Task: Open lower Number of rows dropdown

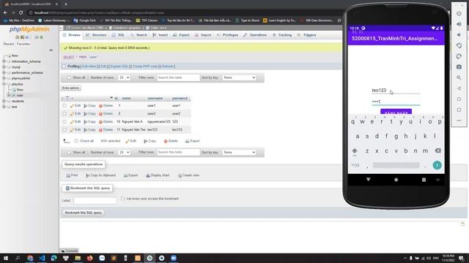Action: (x=124, y=152)
